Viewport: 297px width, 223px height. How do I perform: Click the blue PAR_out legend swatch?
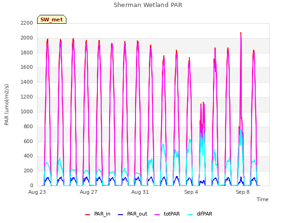point(120,215)
